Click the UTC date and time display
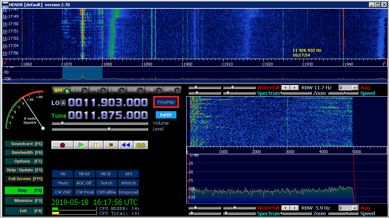Screen dimensions: 389x218 tap(94, 202)
